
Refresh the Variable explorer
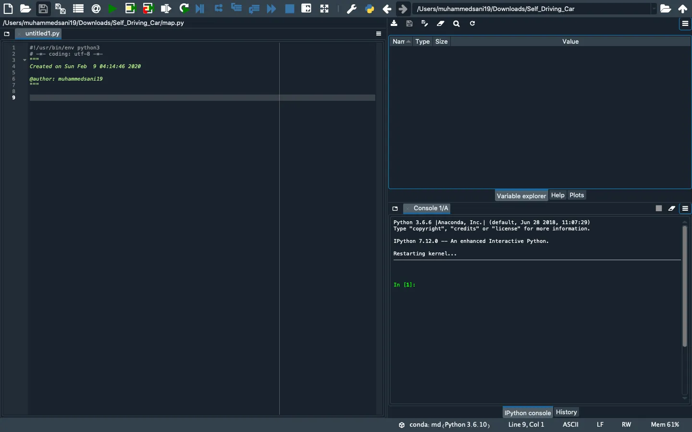click(x=472, y=24)
